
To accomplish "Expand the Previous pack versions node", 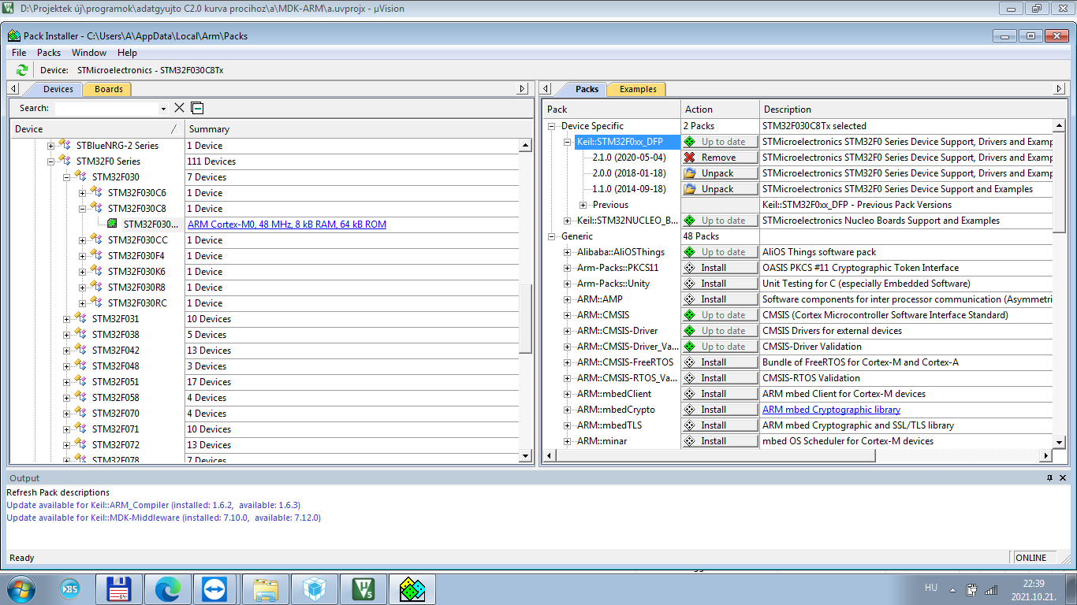I will point(583,205).
